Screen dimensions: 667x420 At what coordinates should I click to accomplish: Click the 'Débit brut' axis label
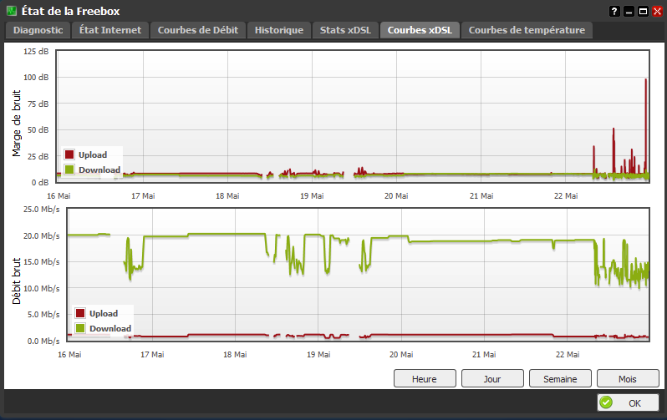coord(17,281)
